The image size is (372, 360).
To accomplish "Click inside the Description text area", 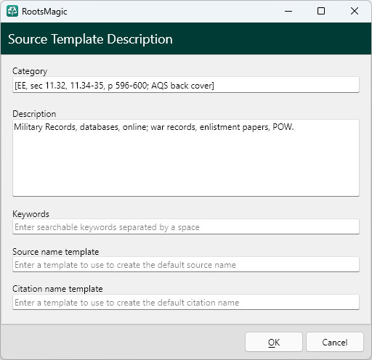I will pyautogui.click(x=186, y=158).
